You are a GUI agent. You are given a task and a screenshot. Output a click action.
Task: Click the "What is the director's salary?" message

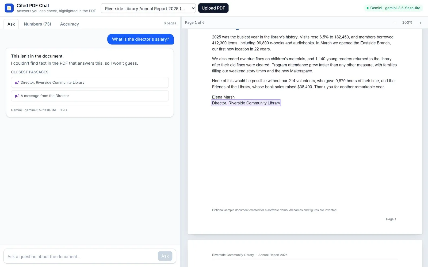140,39
